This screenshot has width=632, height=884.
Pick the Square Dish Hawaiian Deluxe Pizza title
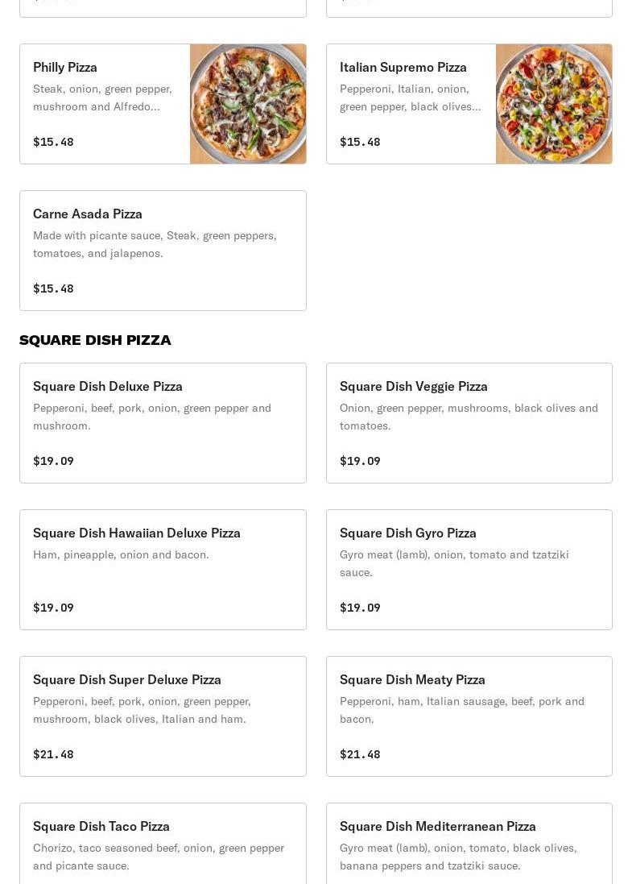pos(137,533)
